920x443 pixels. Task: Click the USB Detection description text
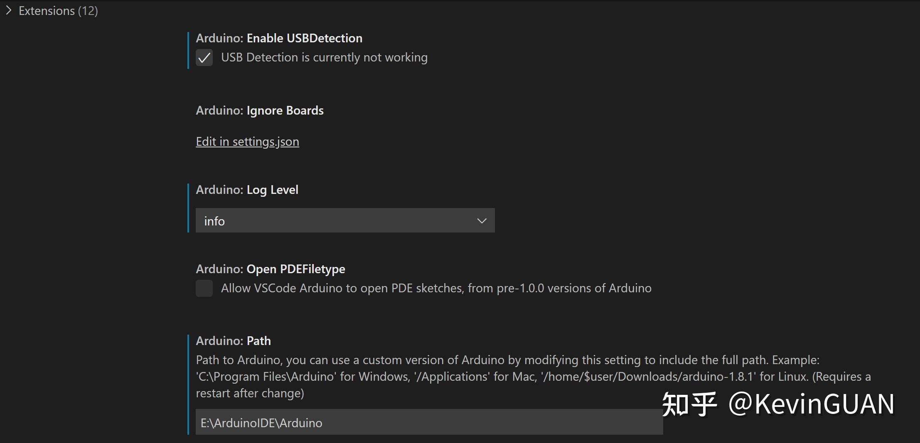[324, 57]
